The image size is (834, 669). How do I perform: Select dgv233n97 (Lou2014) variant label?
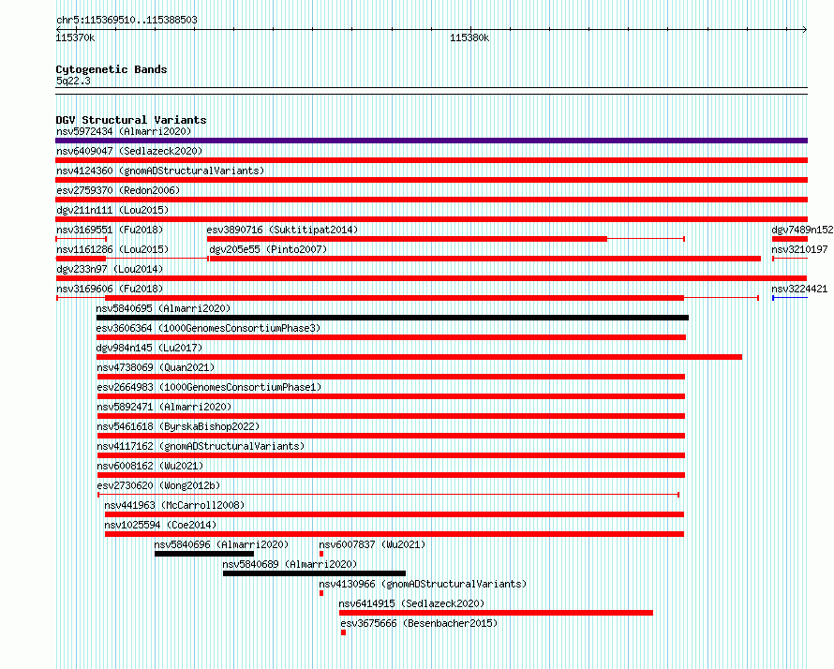tap(110, 269)
